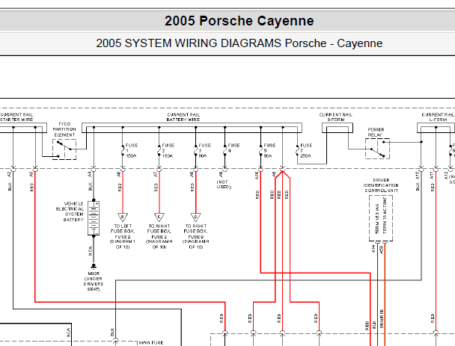Viewport: 455px width, 346px height.
Task: Click the triangle connector marked D
Action: [x=196, y=217]
